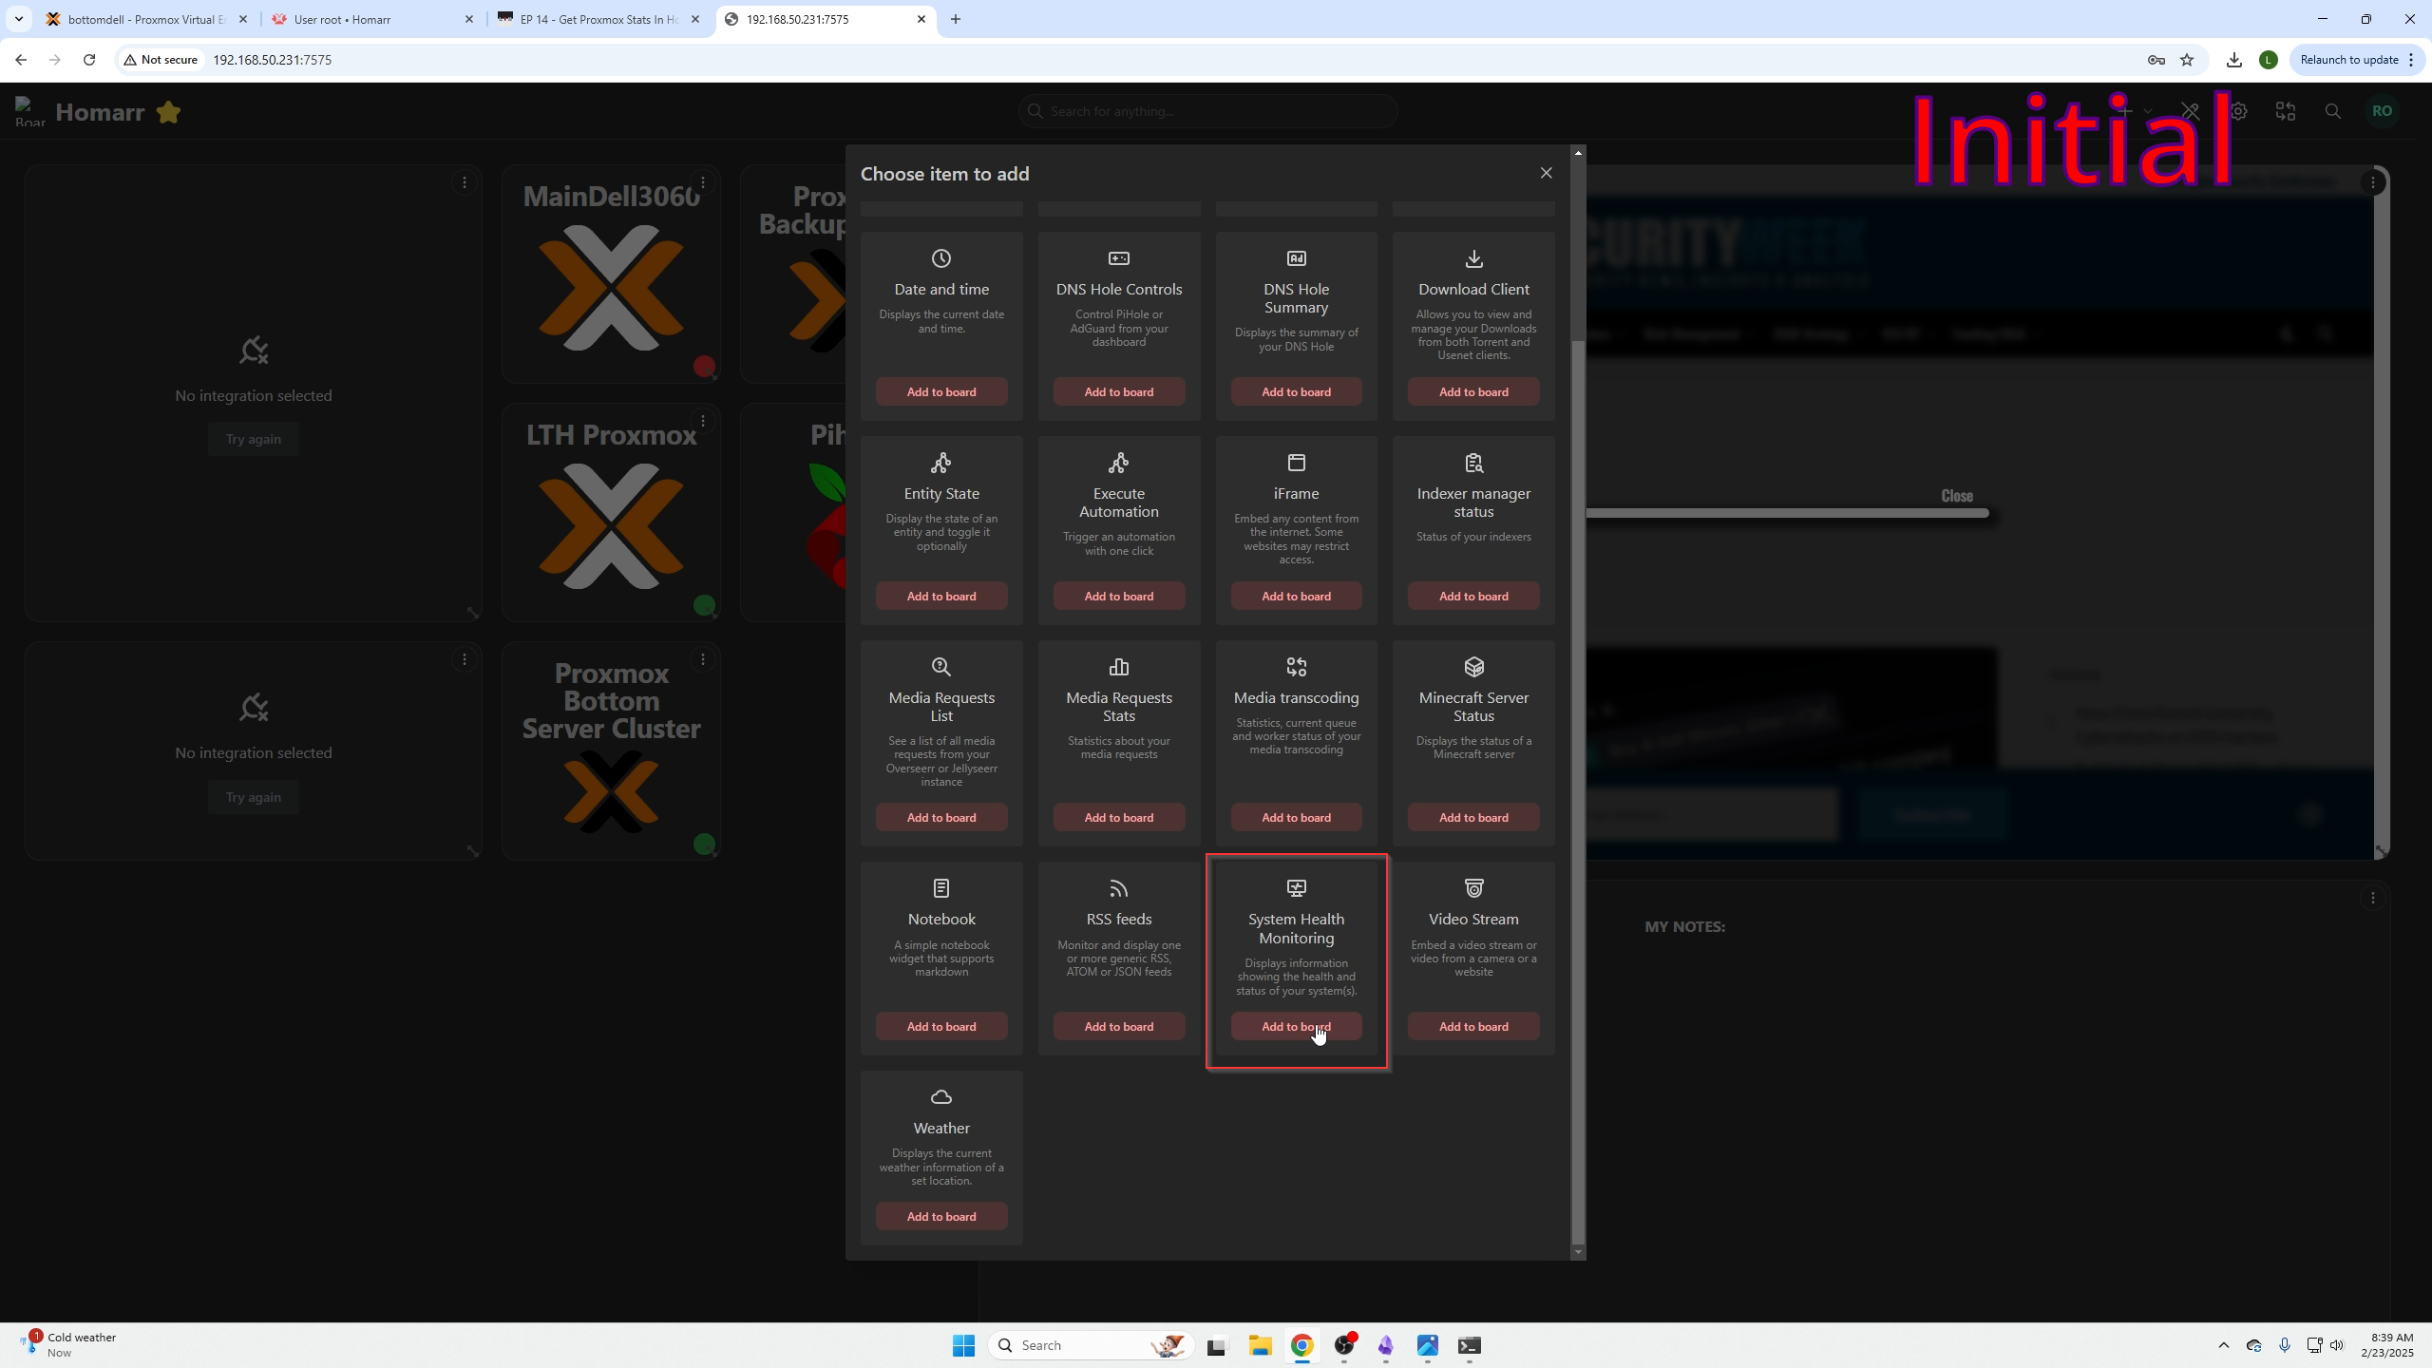Add Minecraft Server Status to board
Image resolution: width=2432 pixels, height=1368 pixels.
click(1473, 817)
